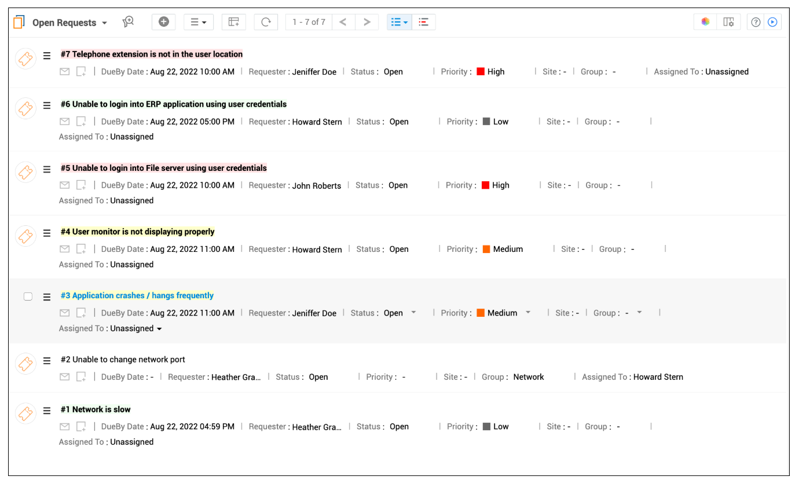Open the actions hamburger menu in toolbar
This screenshot has height=487, width=795.
click(199, 22)
